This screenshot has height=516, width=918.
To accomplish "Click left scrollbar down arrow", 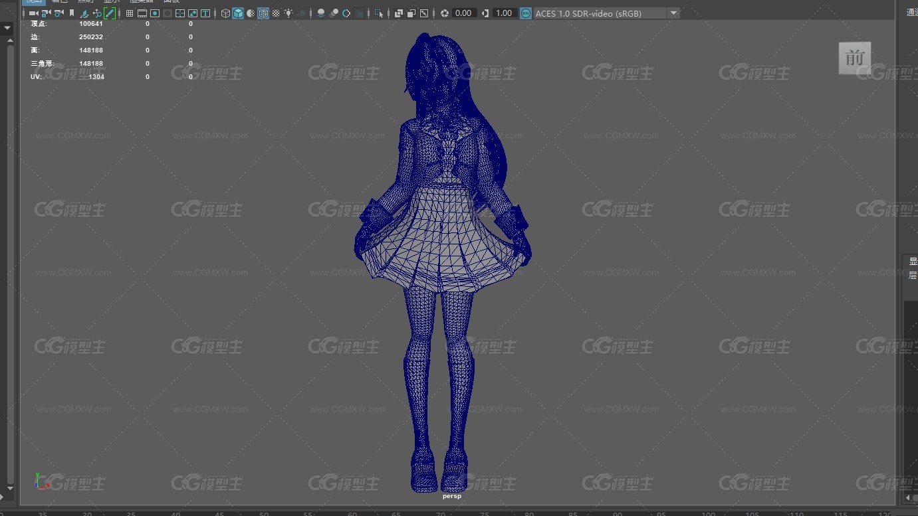I will tap(9, 490).
